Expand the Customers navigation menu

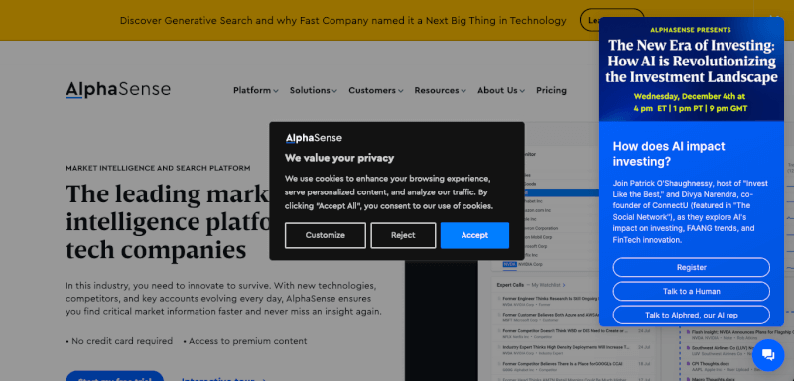click(x=376, y=90)
